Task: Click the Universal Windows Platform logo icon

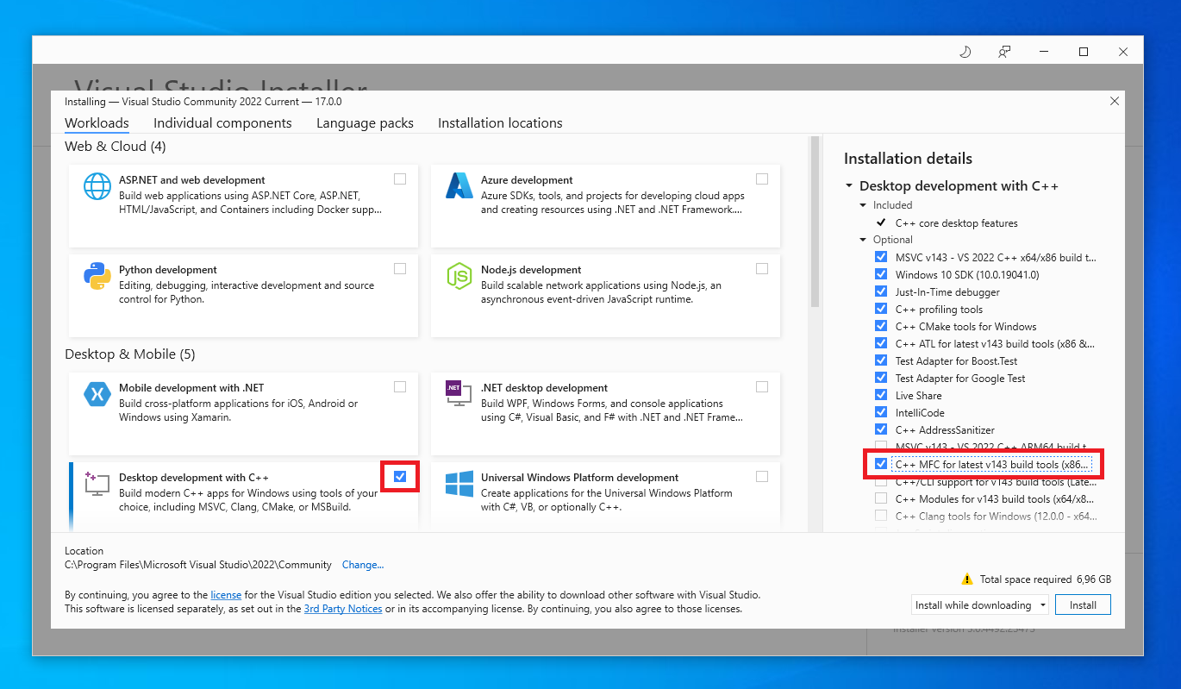Action: pos(459,484)
